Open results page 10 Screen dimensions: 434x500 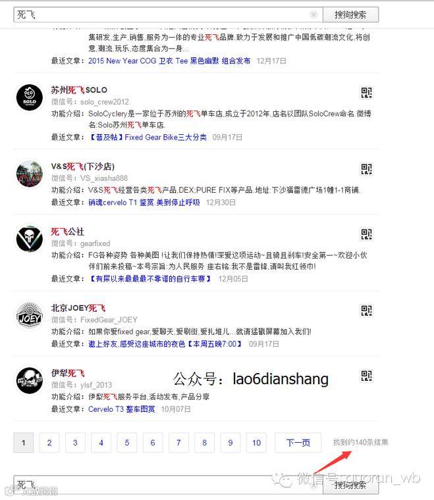coord(256,443)
